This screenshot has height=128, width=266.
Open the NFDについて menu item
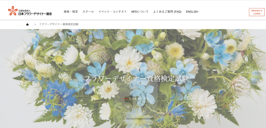pos(140,12)
